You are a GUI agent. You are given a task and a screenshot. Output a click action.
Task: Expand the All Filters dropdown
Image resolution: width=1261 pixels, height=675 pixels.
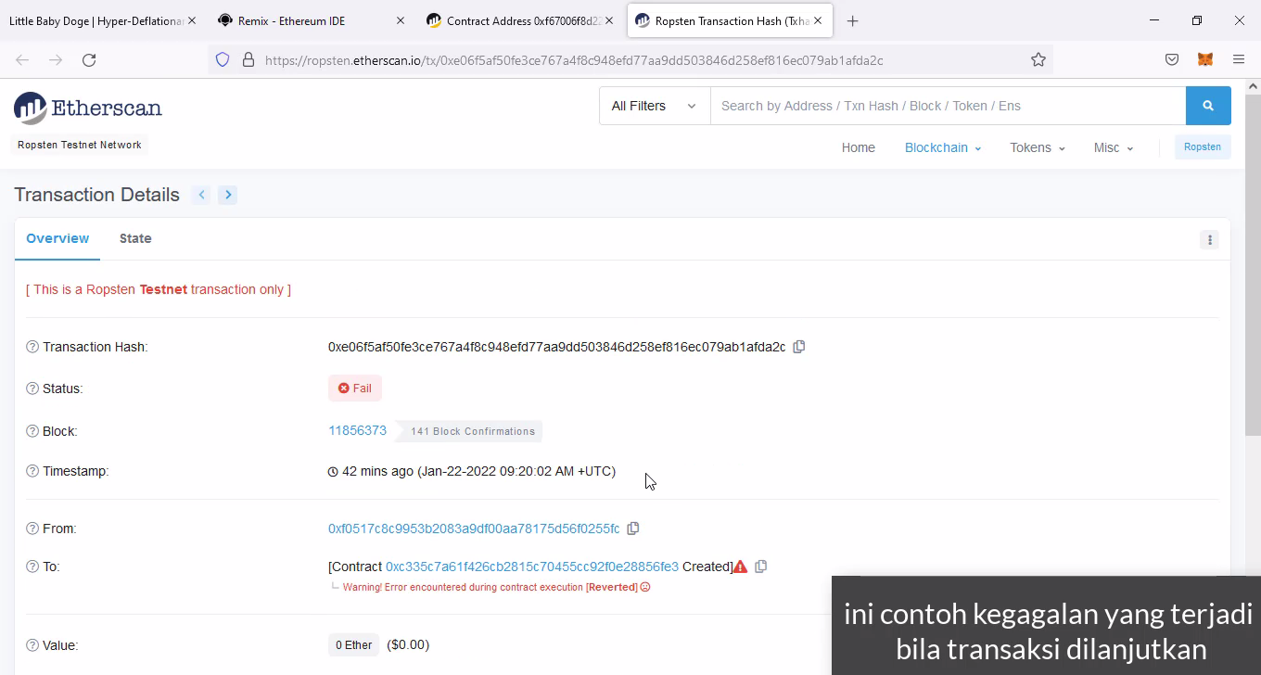coord(654,106)
